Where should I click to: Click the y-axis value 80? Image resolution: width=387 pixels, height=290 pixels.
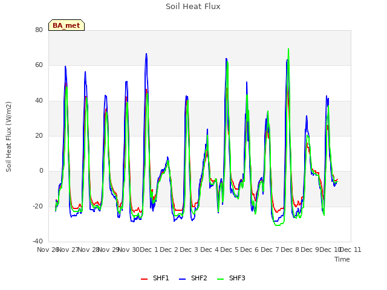(x=39, y=30)
